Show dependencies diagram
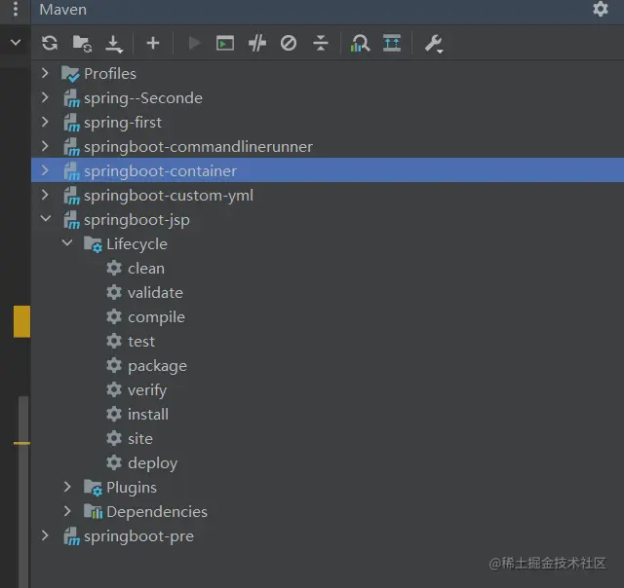 point(392,43)
